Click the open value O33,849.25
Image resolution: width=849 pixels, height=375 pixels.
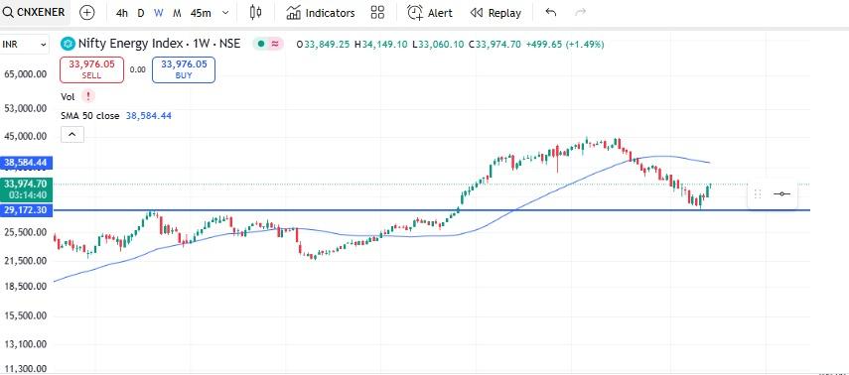coord(324,45)
